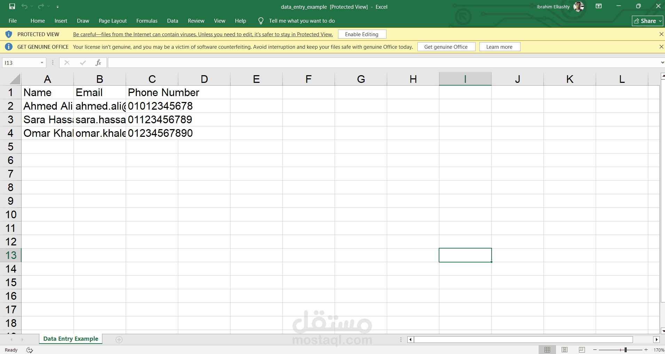Add a new sheet with plus icon
Image resolution: width=665 pixels, height=354 pixels.
point(119,340)
